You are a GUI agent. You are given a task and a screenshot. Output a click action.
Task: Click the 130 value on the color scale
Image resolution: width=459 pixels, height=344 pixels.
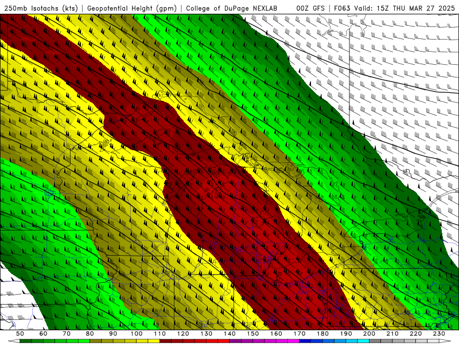206,334
